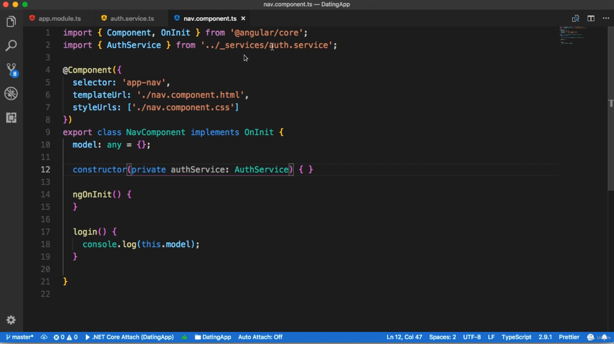614x344 pixels.
Task: Click 'styleUrls' property on line 7
Action: [95, 107]
